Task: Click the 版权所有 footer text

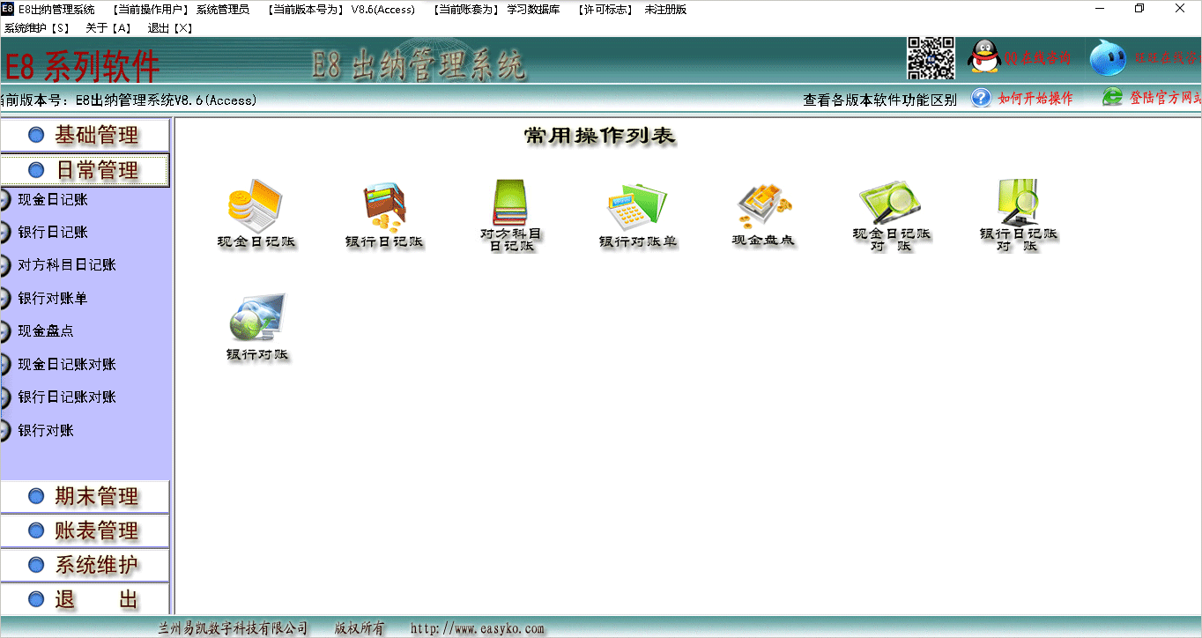Action: pos(360,628)
